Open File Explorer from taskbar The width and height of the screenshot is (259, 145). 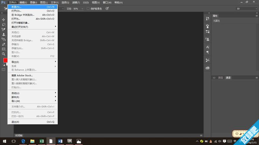(x=32, y=141)
